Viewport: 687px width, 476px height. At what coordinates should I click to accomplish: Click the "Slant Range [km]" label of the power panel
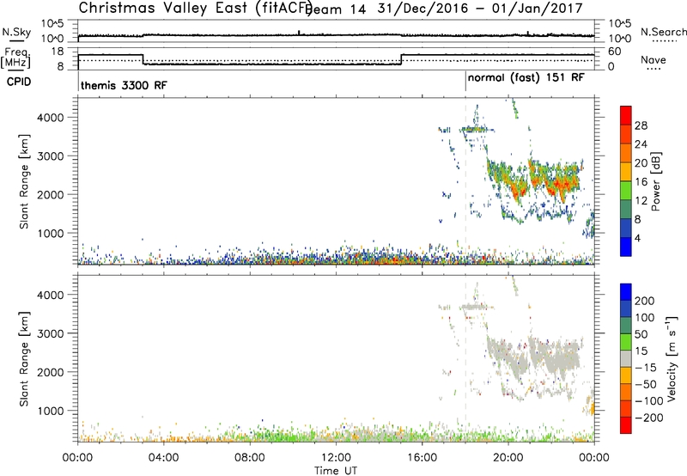(24, 181)
